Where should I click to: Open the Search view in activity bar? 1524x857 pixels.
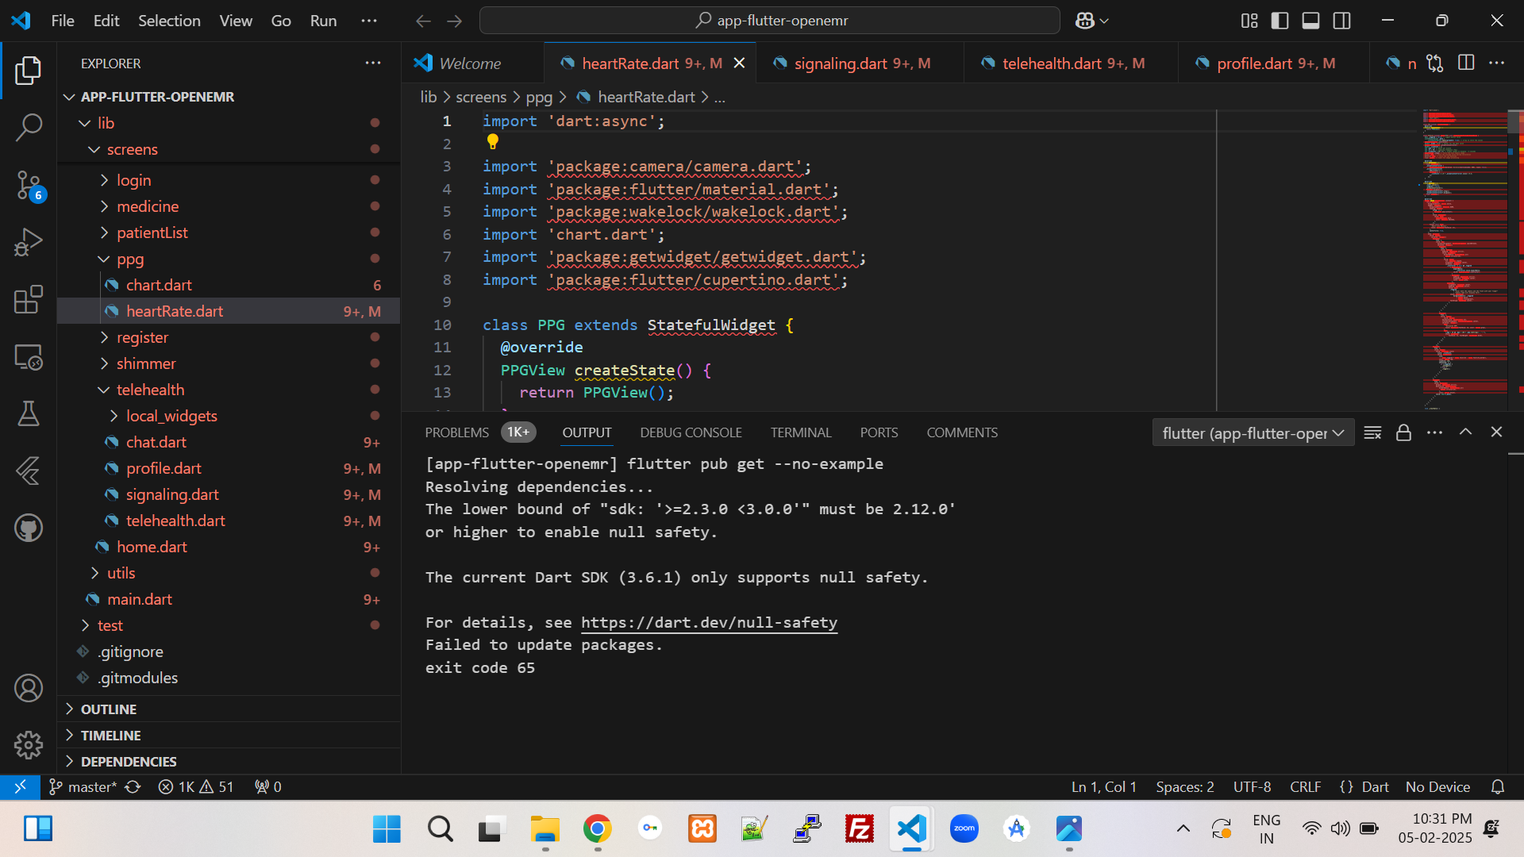point(29,128)
